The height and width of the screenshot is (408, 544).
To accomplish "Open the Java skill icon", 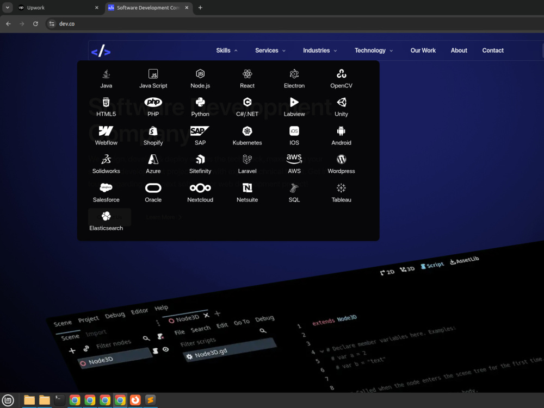I will tap(106, 74).
